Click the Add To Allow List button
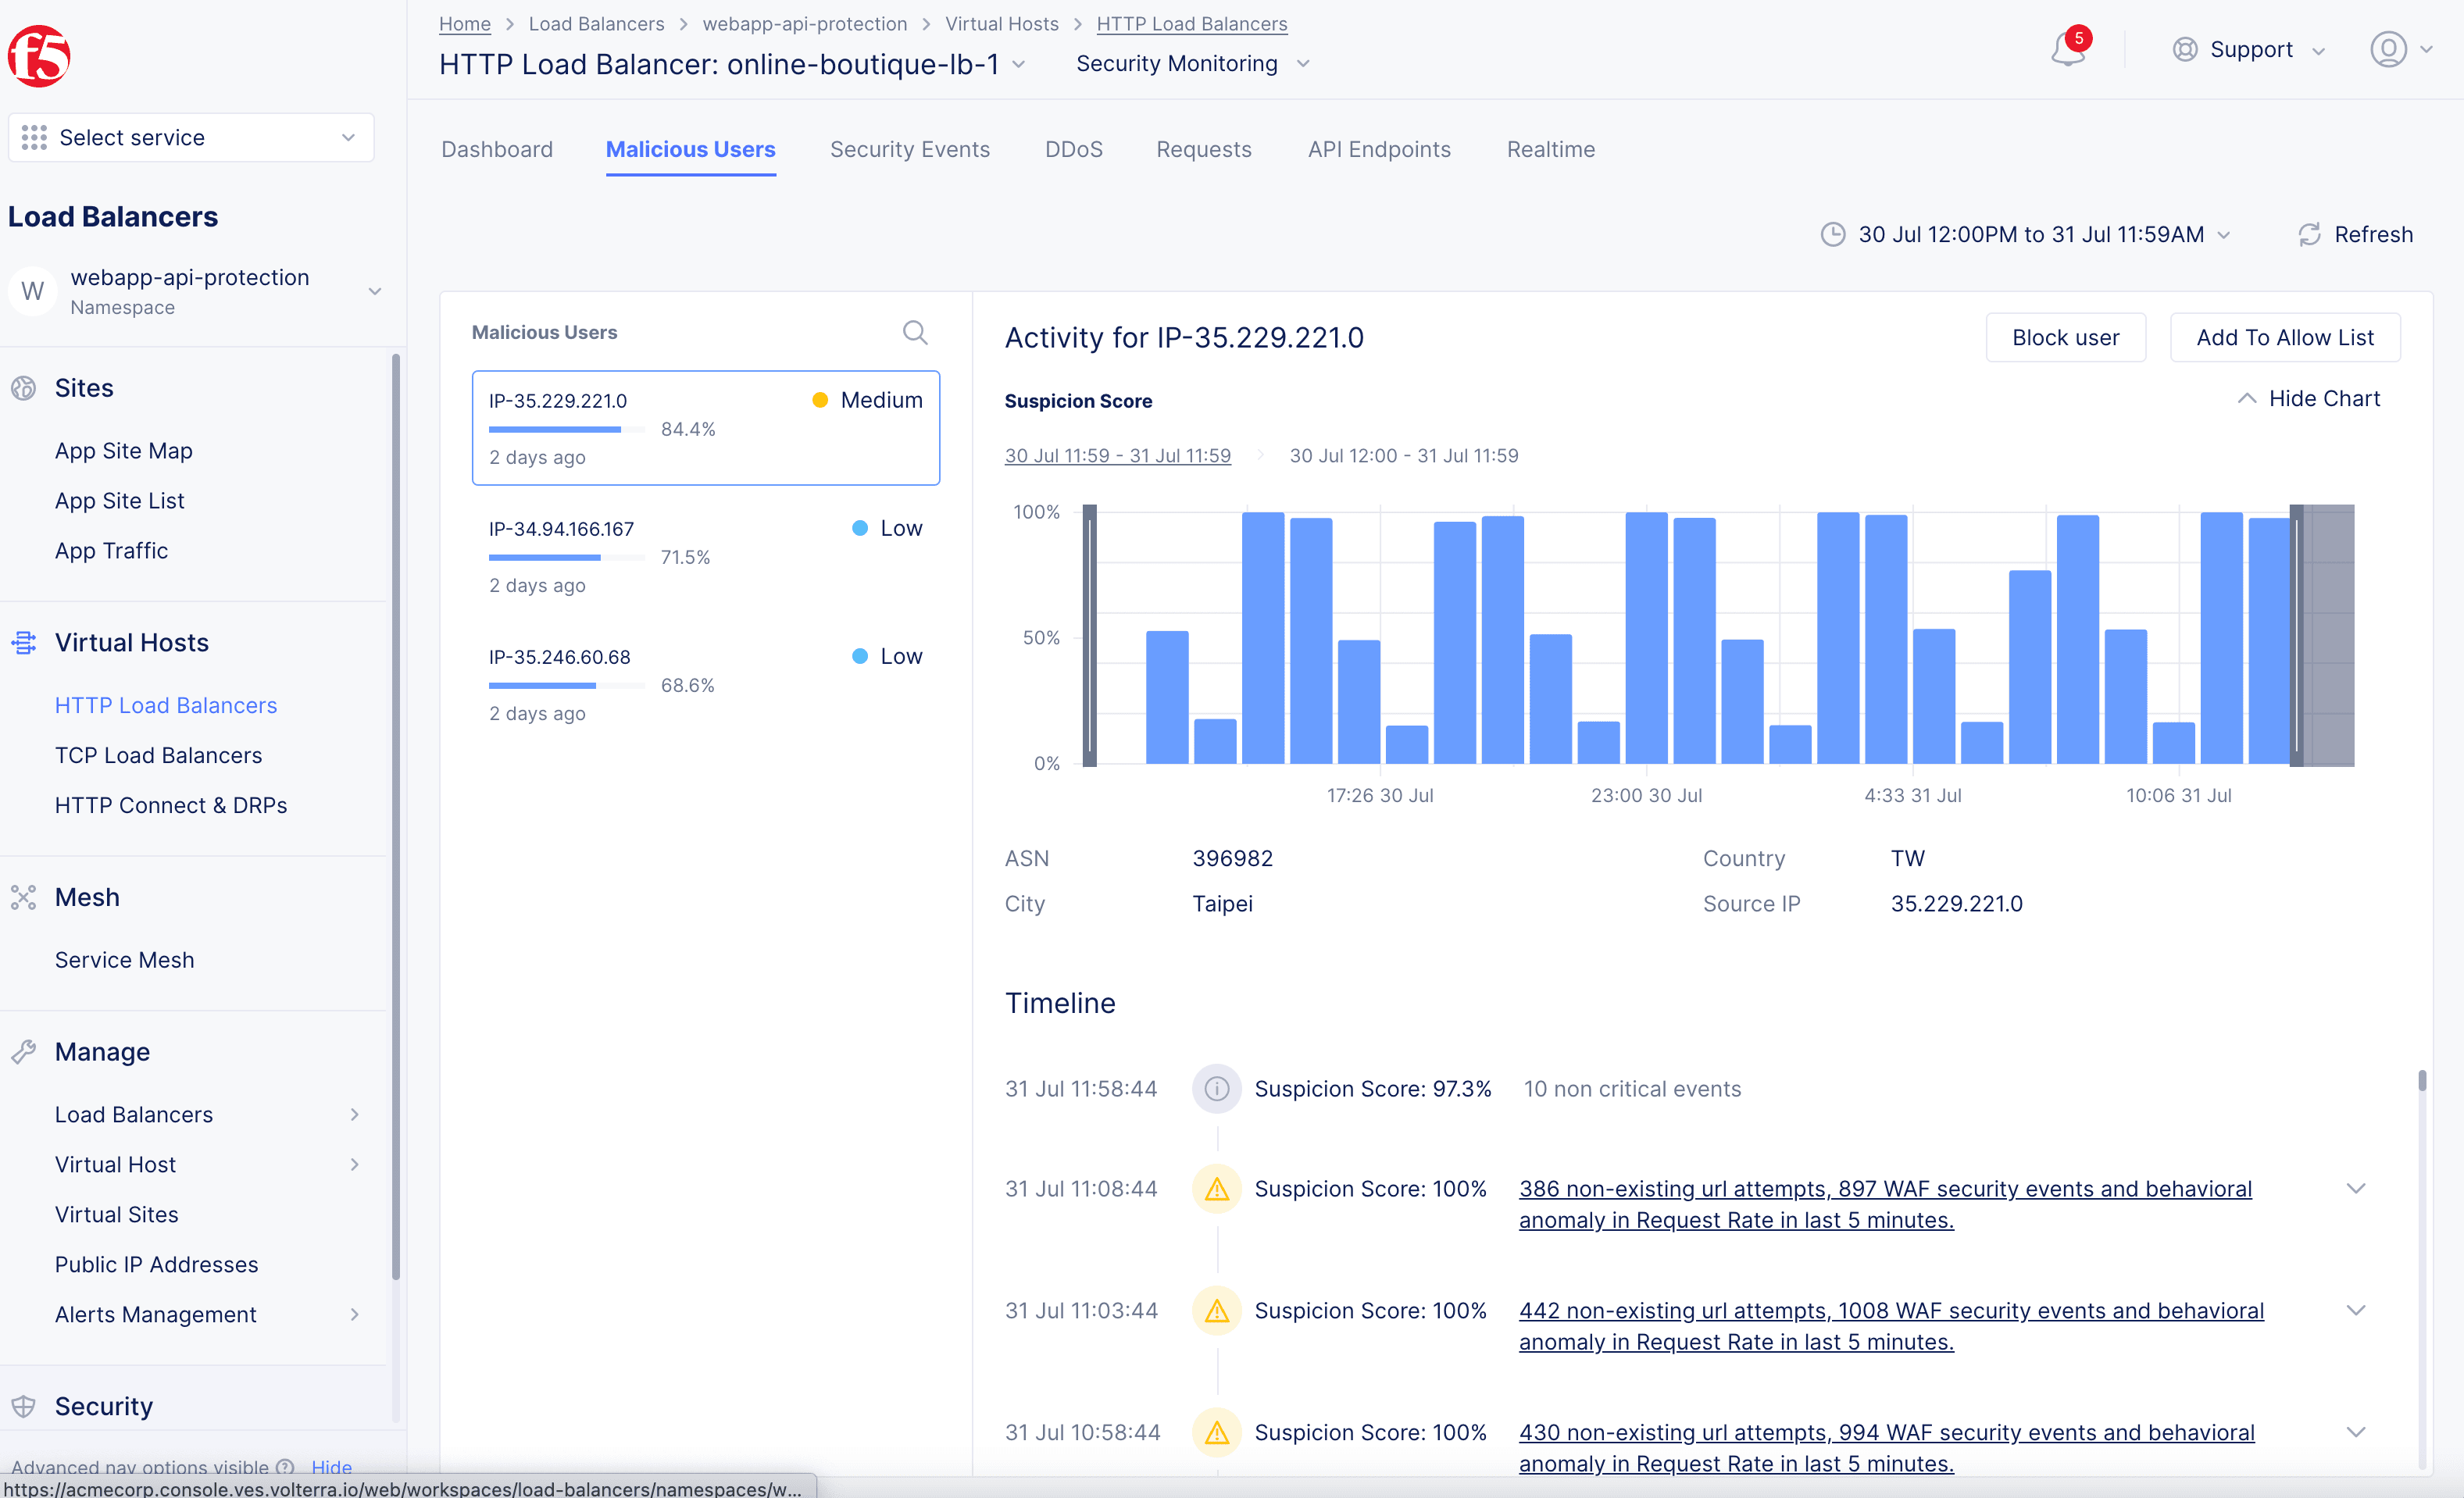This screenshot has width=2464, height=1498. coord(2284,336)
